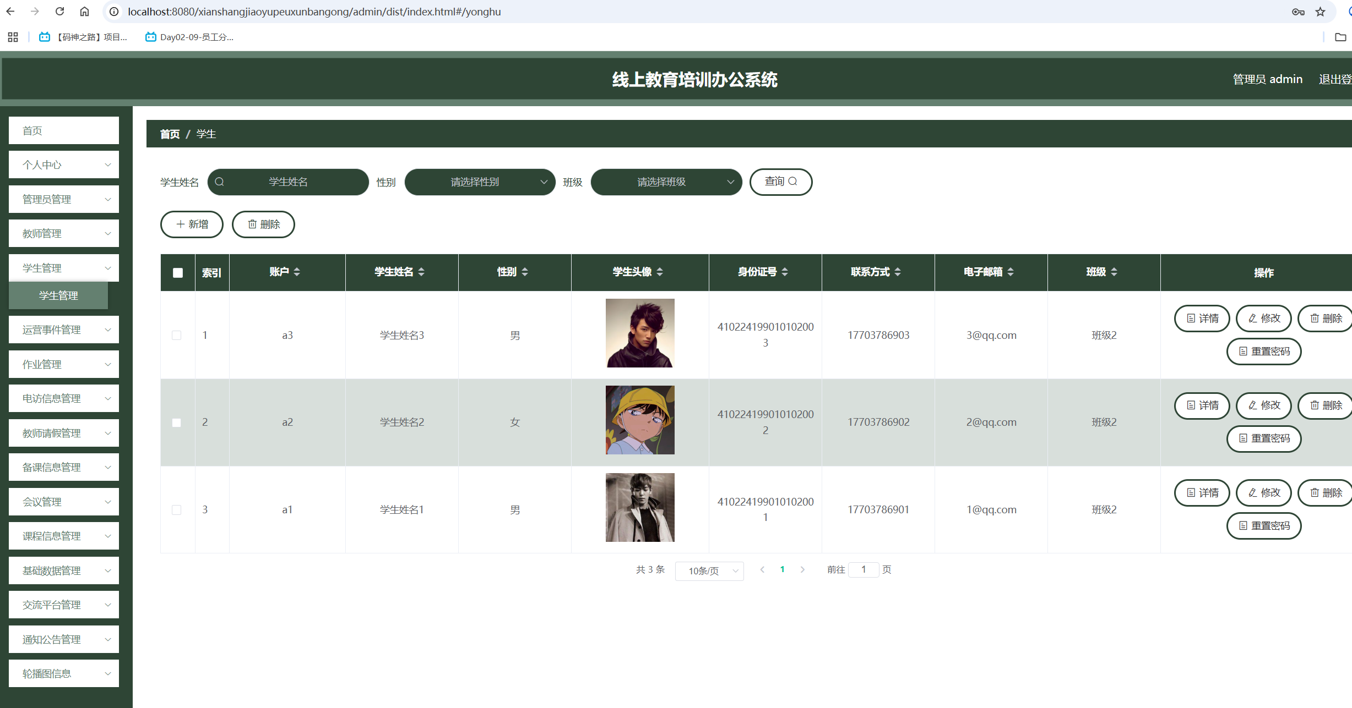Click the 新增 add button
1352x708 pixels.
click(192, 224)
